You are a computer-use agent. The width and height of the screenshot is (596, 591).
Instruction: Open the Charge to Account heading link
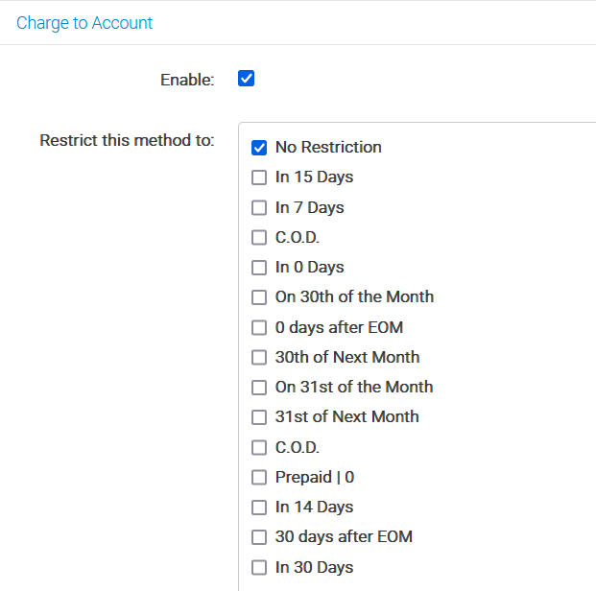84,23
